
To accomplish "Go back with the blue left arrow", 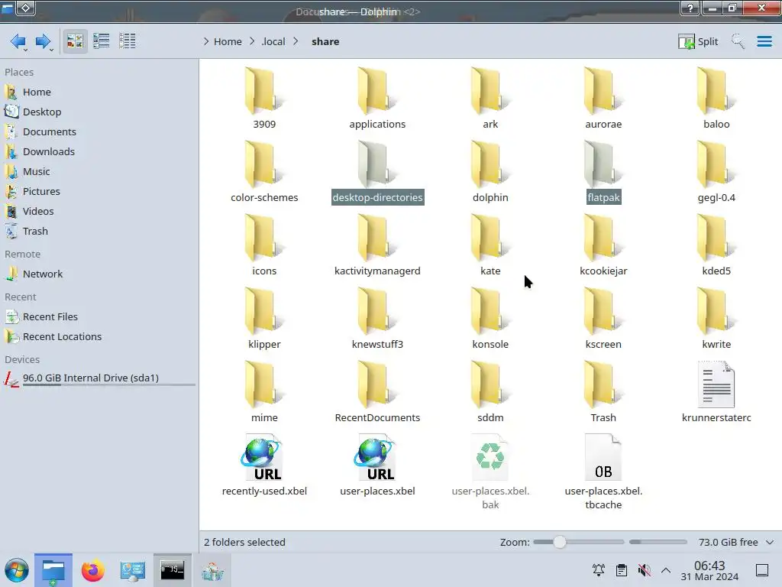I will coord(18,41).
